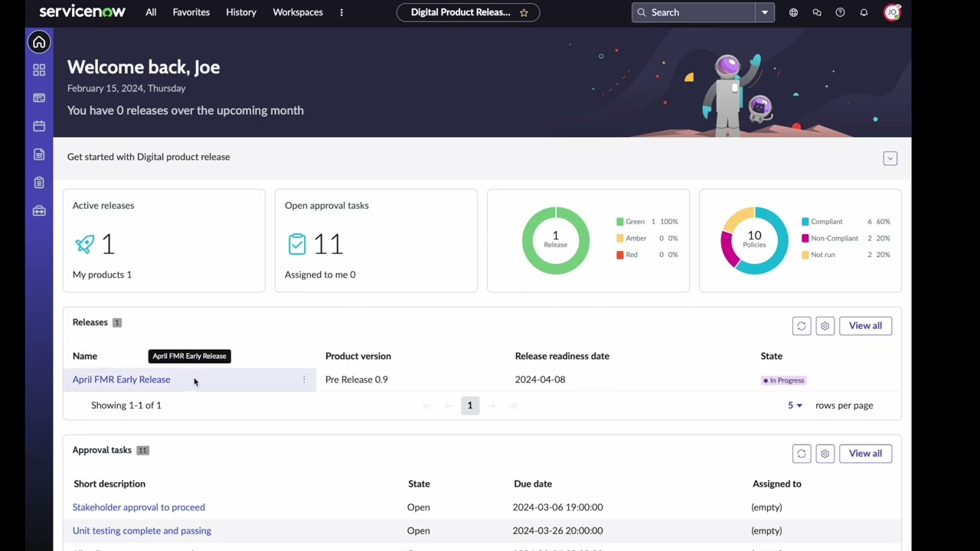Open the kebab more menu in top navigation
Image resolution: width=980 pixels, height=551 pixels.
point(341,12)
